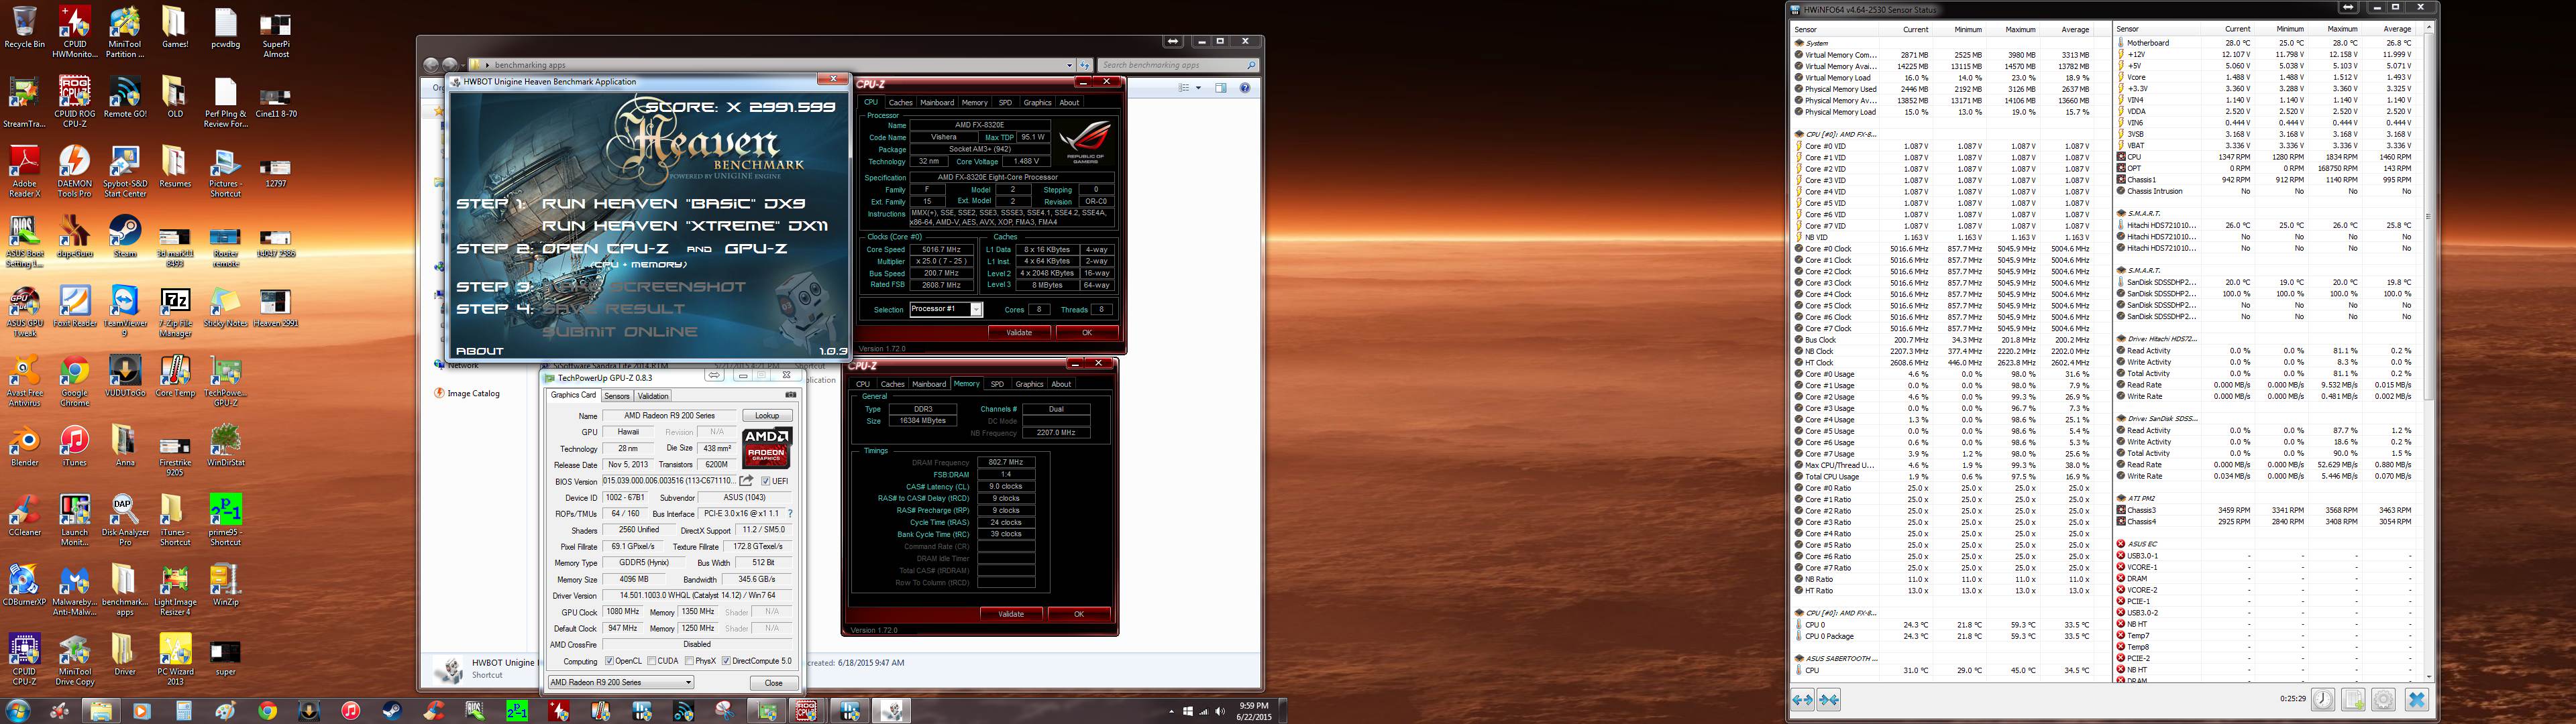Switch to the Sensors tab in GPU-Z
The image size is (2576, 724).
pos(617,396)
